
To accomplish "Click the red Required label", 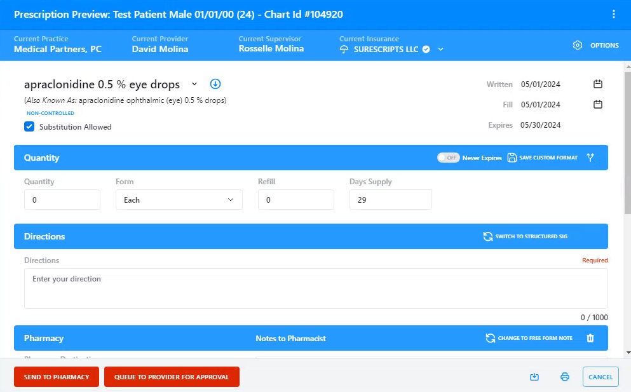I will pos(595,260).
